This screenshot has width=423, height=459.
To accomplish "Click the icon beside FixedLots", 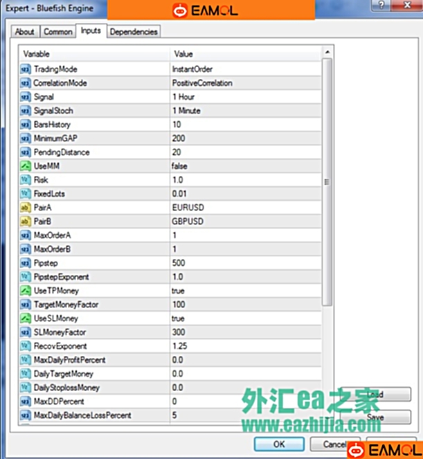I will click(x=26, y=194).
